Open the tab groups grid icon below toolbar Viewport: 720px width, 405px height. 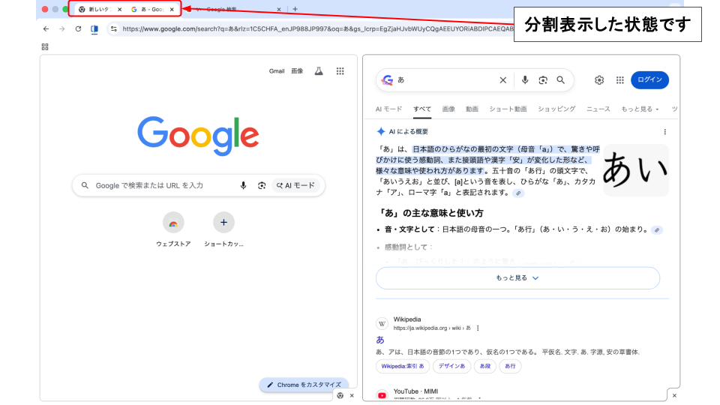45,46
